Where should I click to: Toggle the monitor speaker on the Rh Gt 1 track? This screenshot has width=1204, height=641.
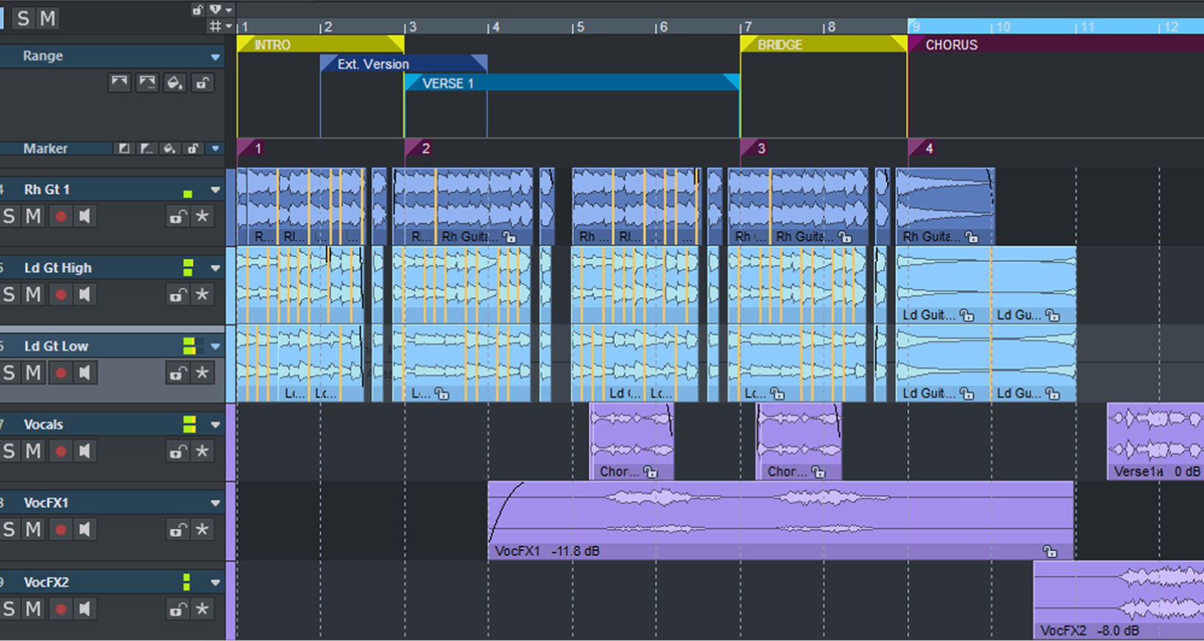coord(85,216)
